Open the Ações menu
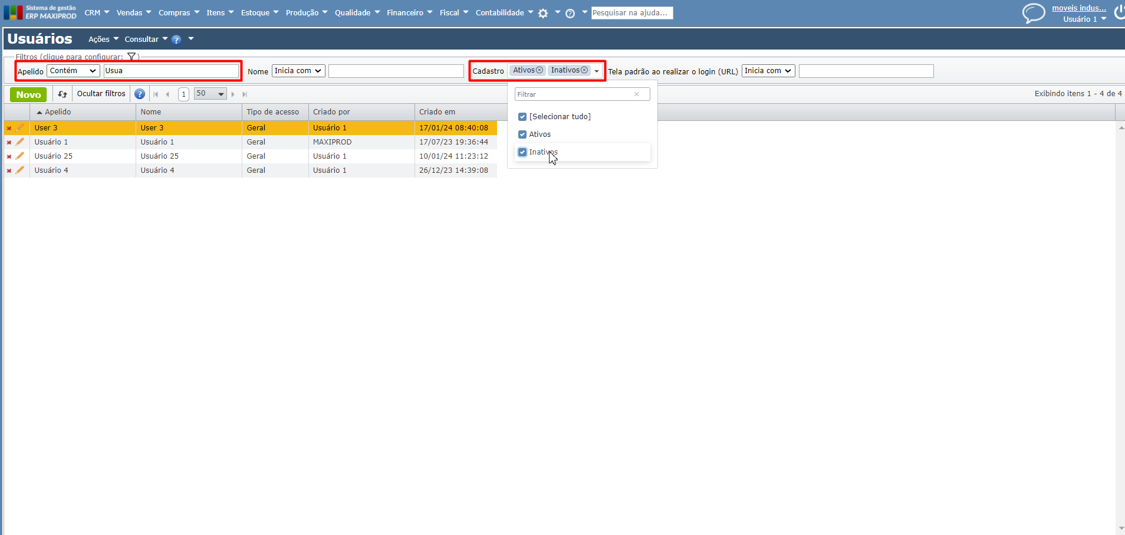 tap(103, 40)
